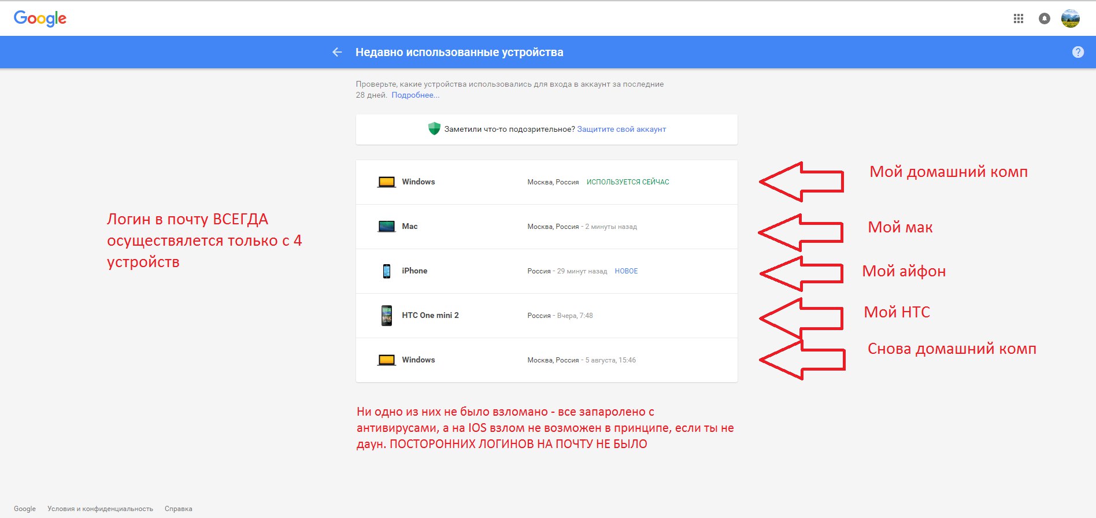1096x518 pixels.
Task: Click the Google logo
Action: pyautogui.click(x=40, y=18)
